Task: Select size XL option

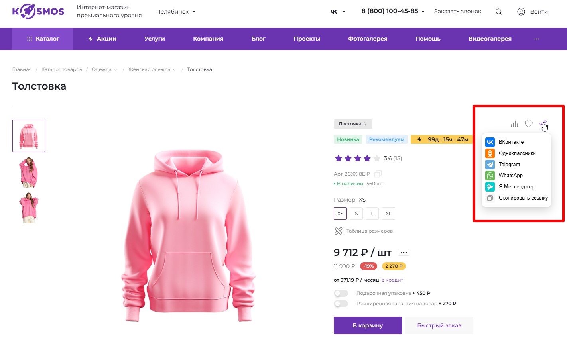Action: click(x=388, y=214)
